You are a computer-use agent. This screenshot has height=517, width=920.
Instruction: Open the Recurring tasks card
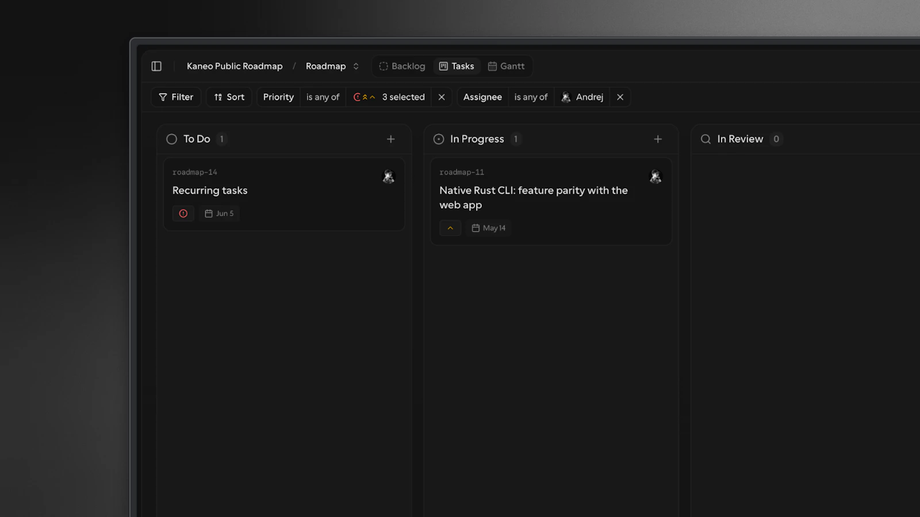[284, 194]
